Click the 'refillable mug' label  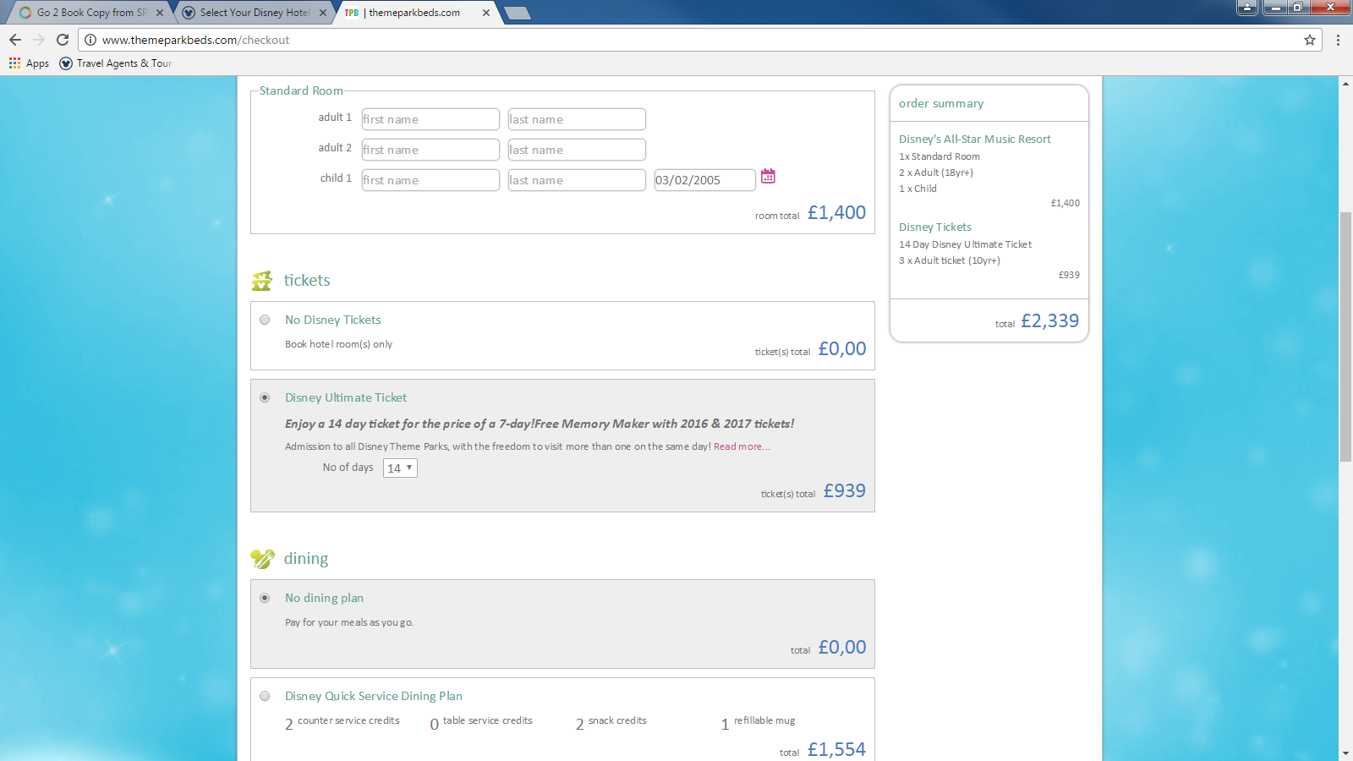(x=764, y=720)
